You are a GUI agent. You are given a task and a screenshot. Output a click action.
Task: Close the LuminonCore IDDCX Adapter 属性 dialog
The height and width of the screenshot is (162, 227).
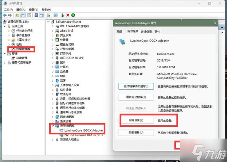click(x=215, y=23)
